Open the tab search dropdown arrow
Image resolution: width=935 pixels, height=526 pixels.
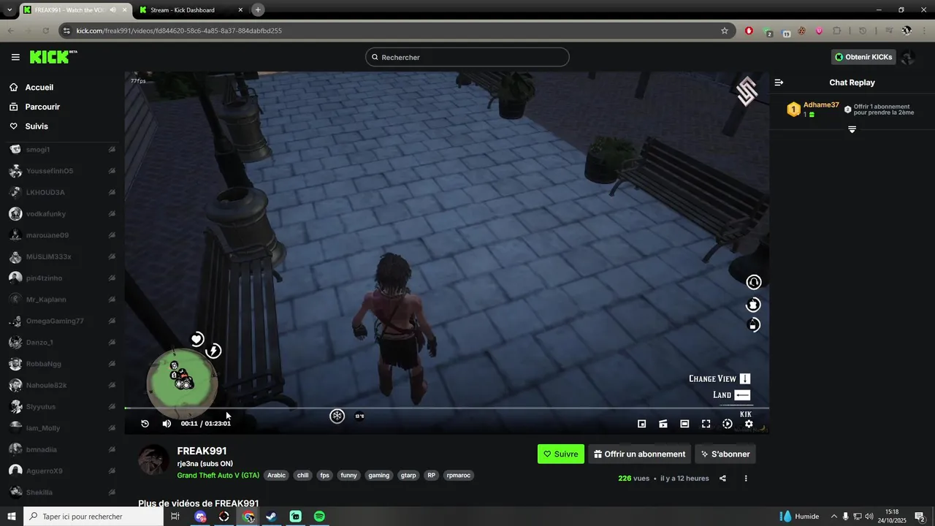(x=9, y=10)
